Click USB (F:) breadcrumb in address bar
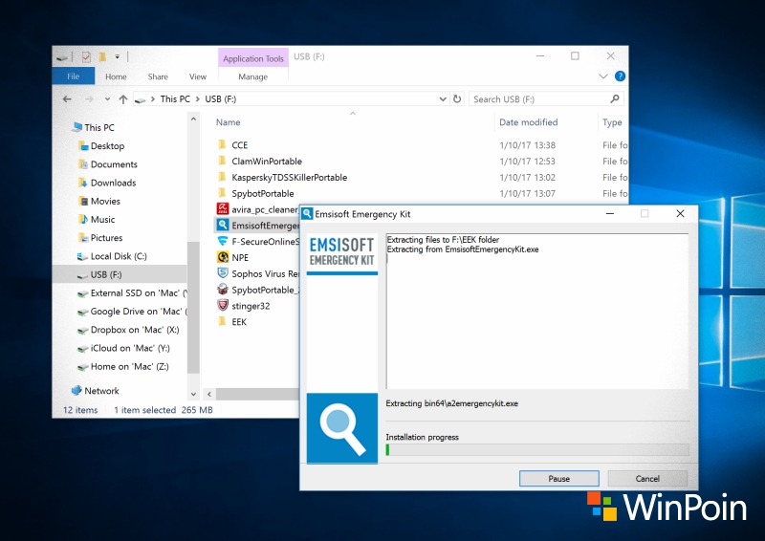 (x=221, y=99)
